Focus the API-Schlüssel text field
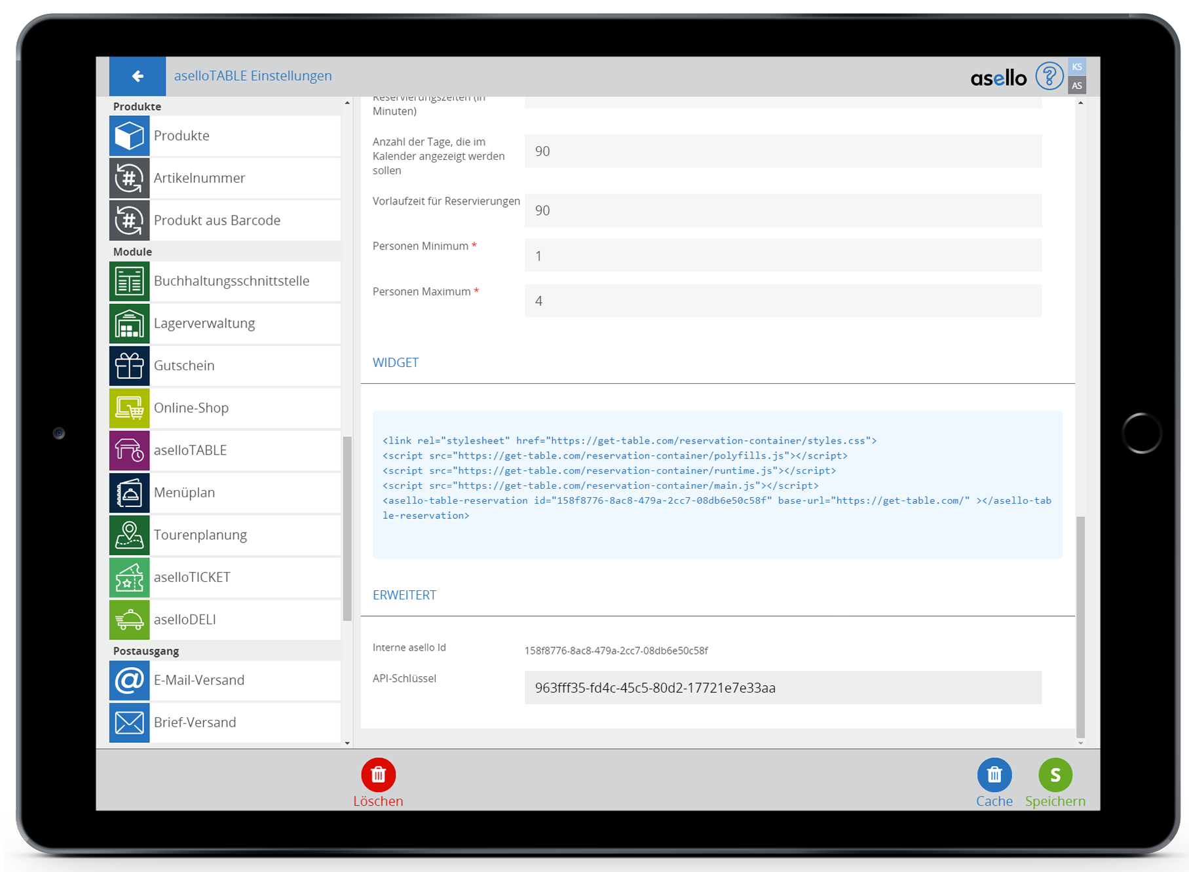The image size is (1189, 872). click(x=782, y=688)
